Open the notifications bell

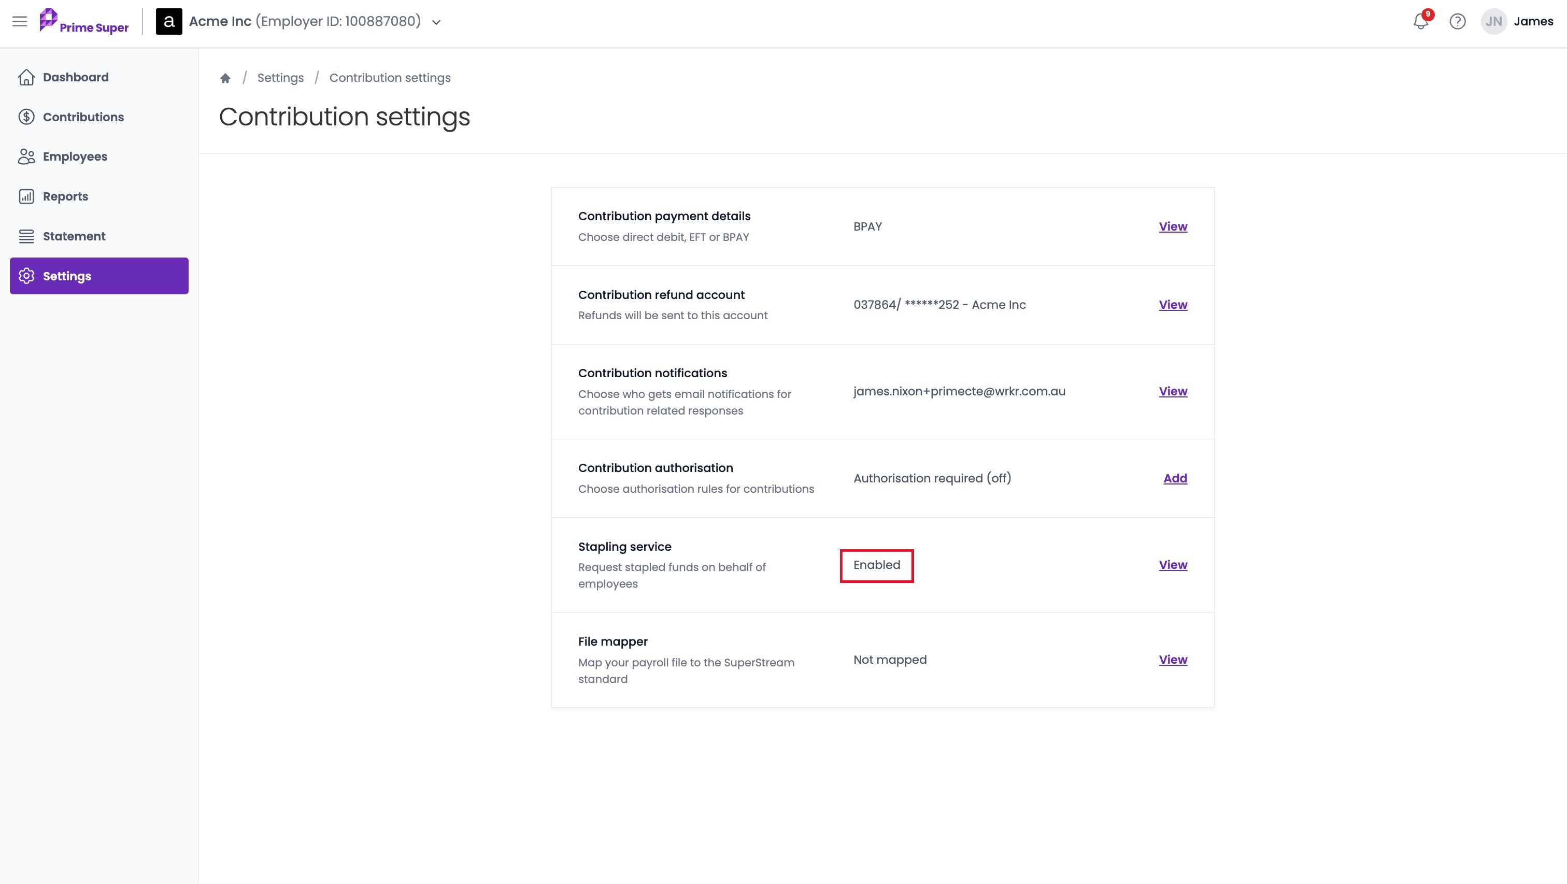[1420, 21]
